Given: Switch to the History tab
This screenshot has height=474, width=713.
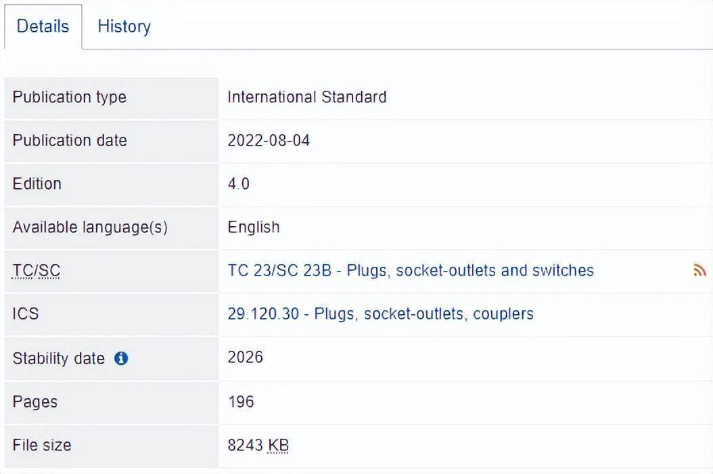Looking at the screenshot, I should tap(124, 26).
